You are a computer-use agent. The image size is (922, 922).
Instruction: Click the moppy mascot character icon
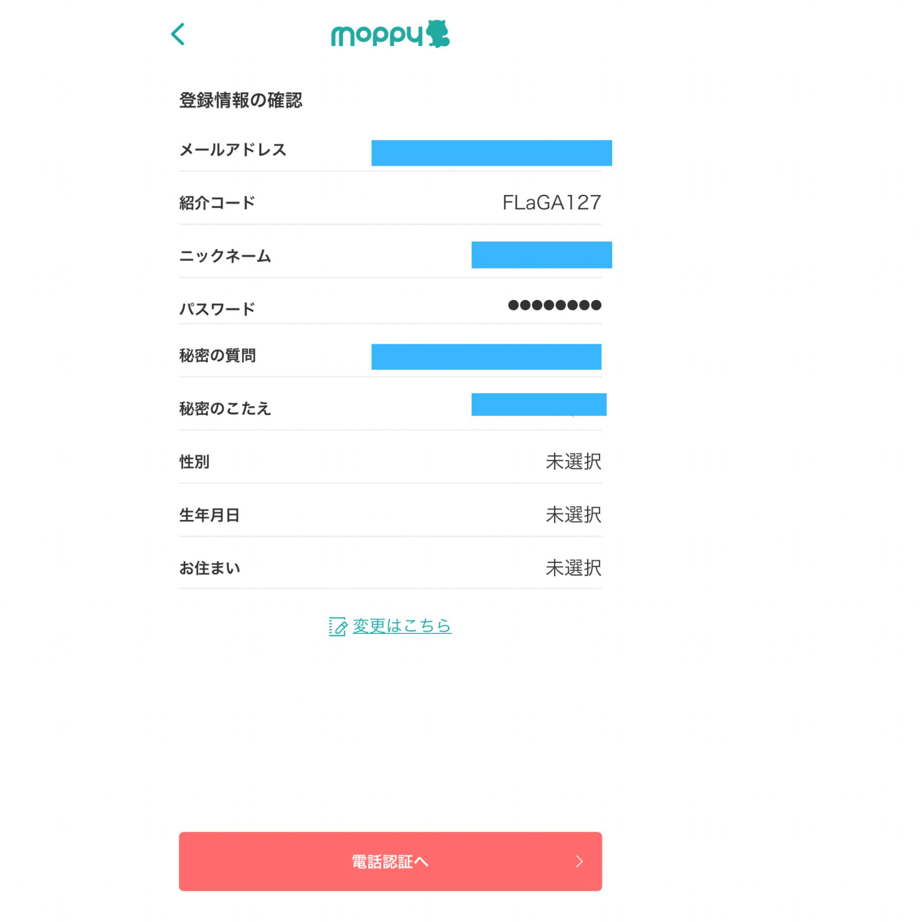tap(437, 34)
